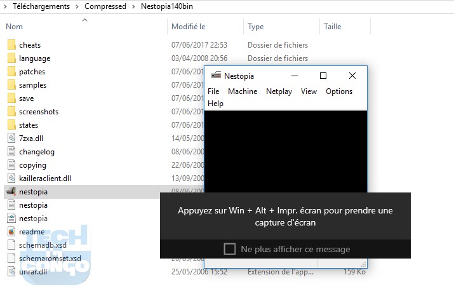Sort files by Taille column header

coord(332,27)
